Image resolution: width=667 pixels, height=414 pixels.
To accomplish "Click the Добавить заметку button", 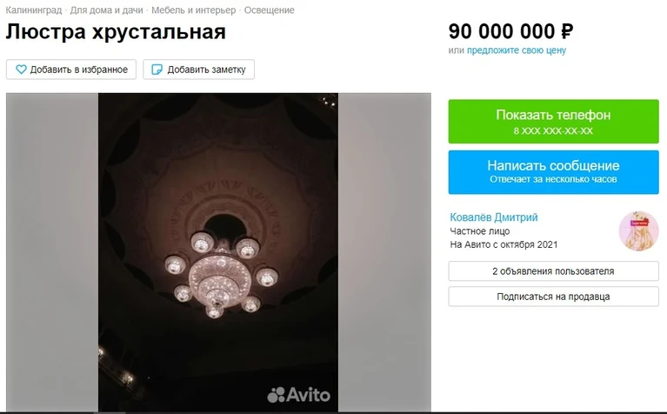I will 198,70.
